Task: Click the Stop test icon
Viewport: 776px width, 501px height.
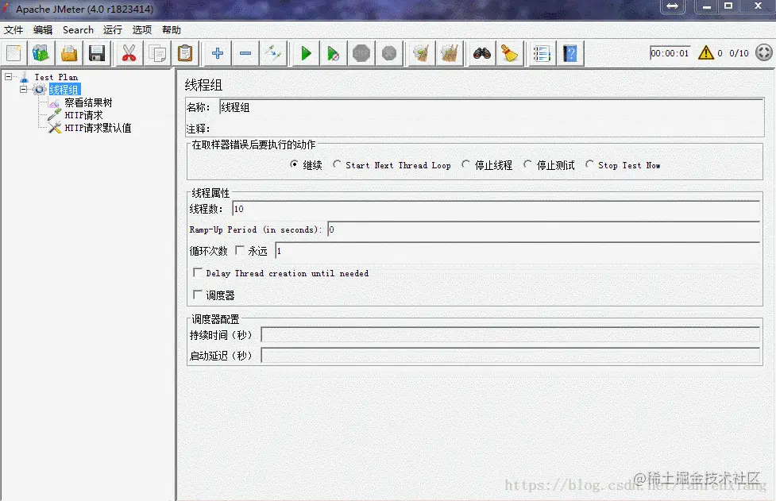Action: click(361, 53)
